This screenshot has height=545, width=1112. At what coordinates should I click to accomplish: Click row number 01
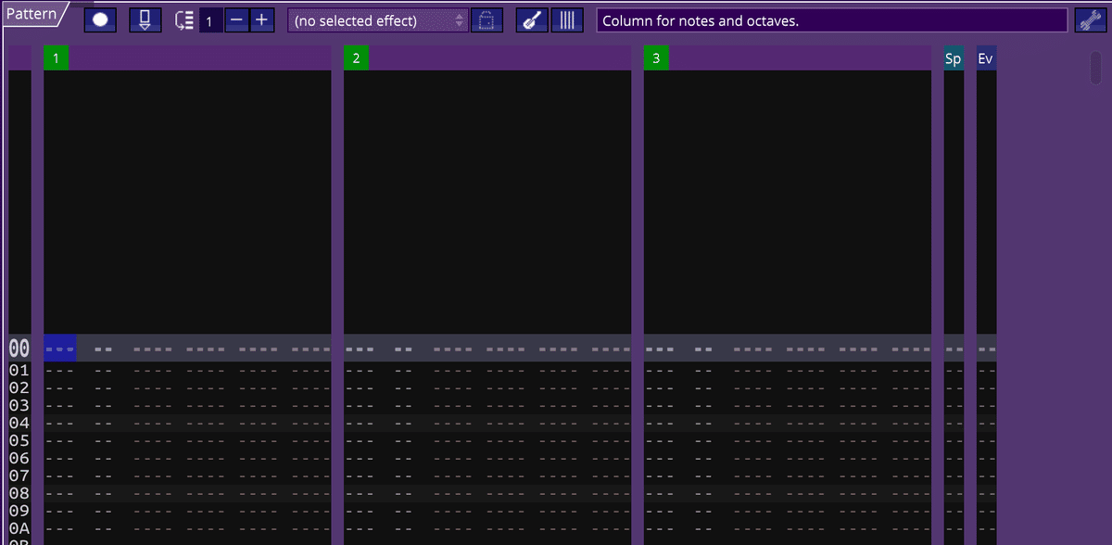pos(19,371)
